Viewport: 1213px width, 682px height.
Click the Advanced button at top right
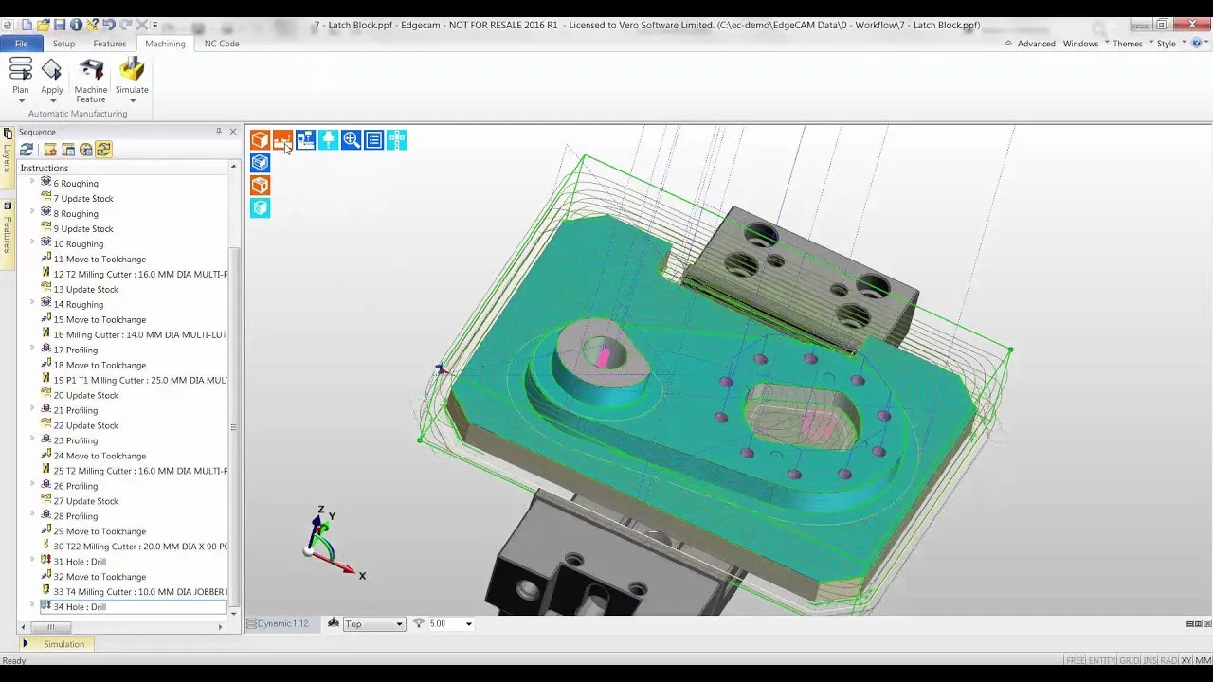(1036, 44)
